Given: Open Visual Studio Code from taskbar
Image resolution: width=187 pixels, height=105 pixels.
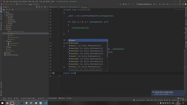Looking at the screenshot, I should tap(46, 103).
